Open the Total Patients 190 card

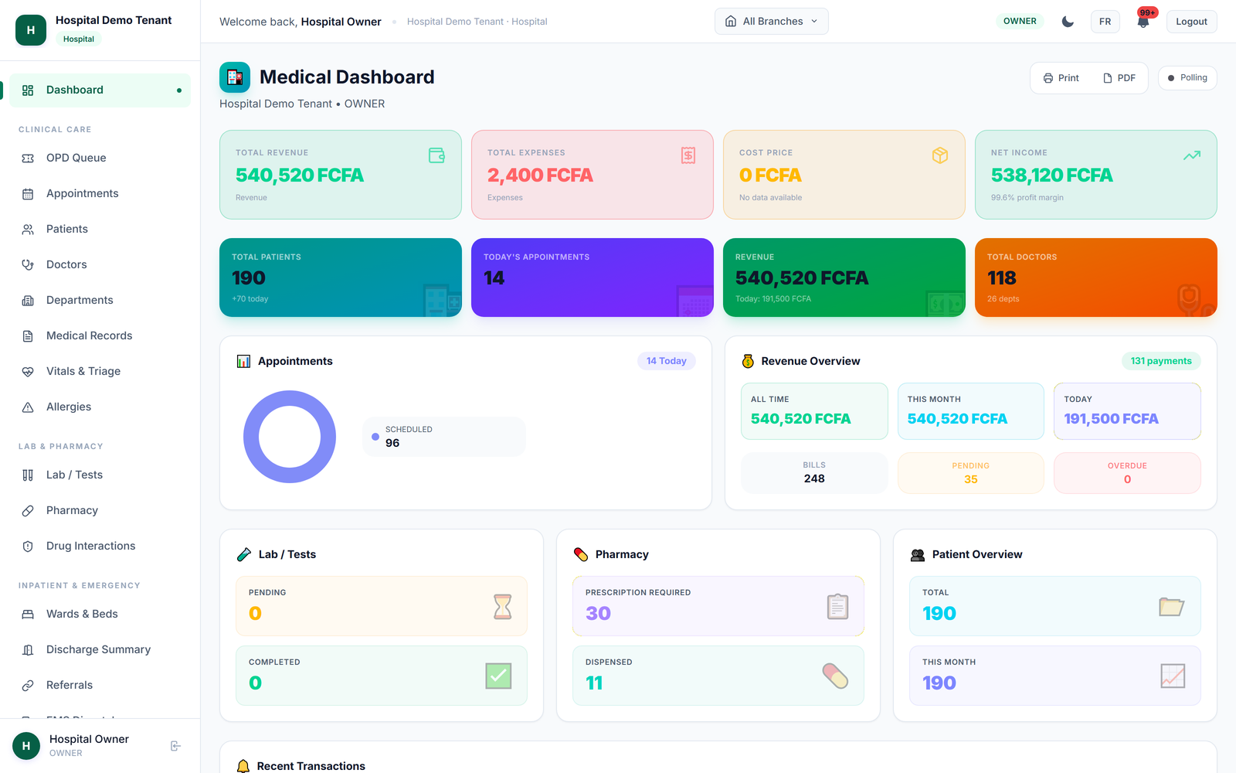click(x=341, y=278)
